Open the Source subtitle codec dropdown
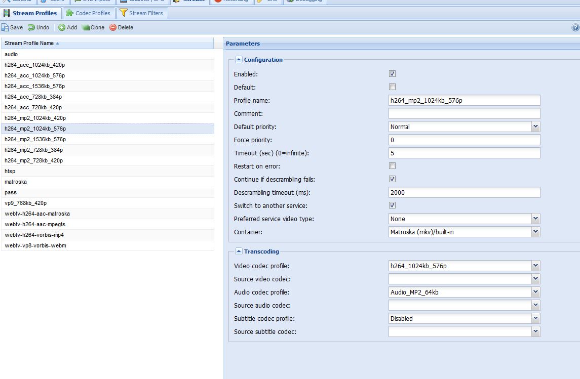The image size is (580, 379). tap(535, 332)
